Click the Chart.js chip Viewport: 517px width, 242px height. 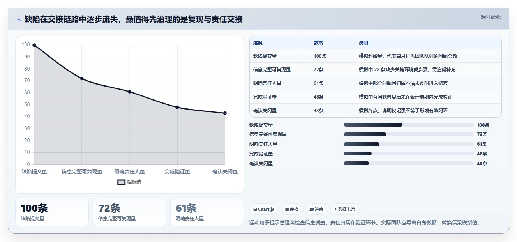[264, 209]
